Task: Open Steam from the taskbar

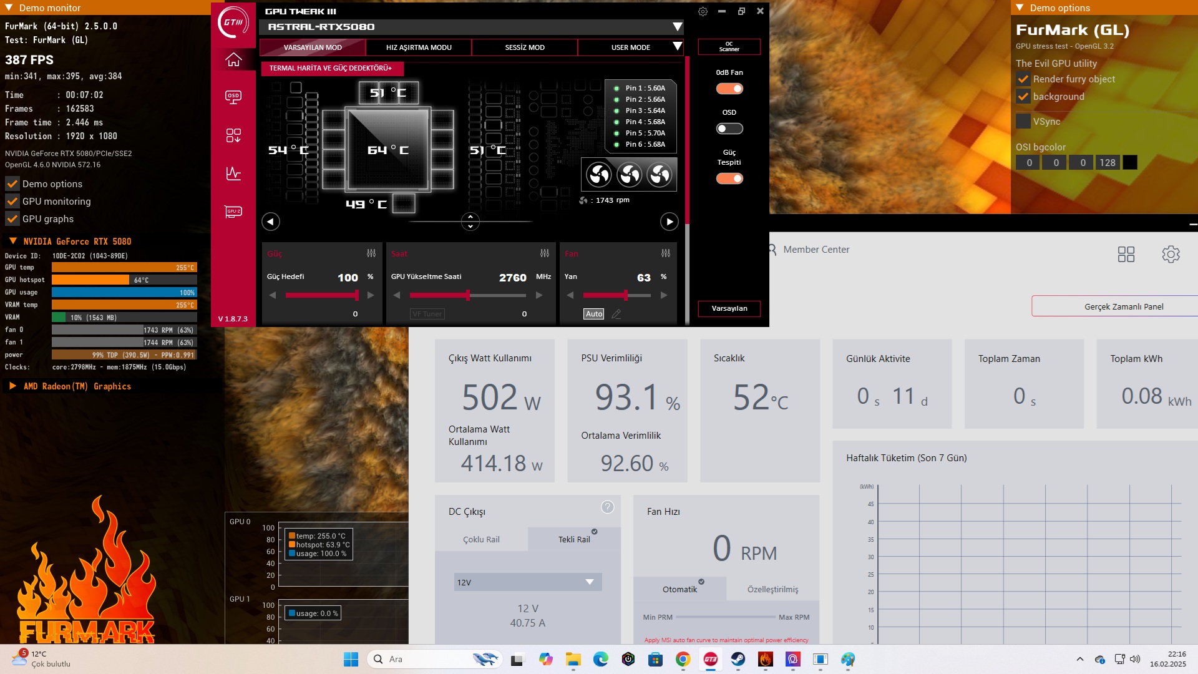Action: click(738, 659)
